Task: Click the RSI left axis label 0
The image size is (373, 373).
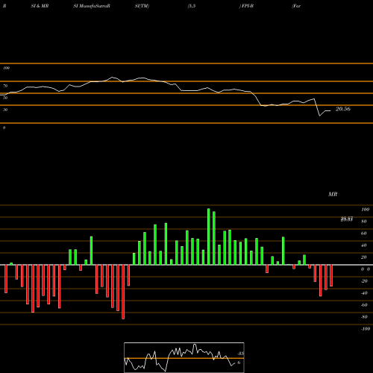Action: [4, 128]
